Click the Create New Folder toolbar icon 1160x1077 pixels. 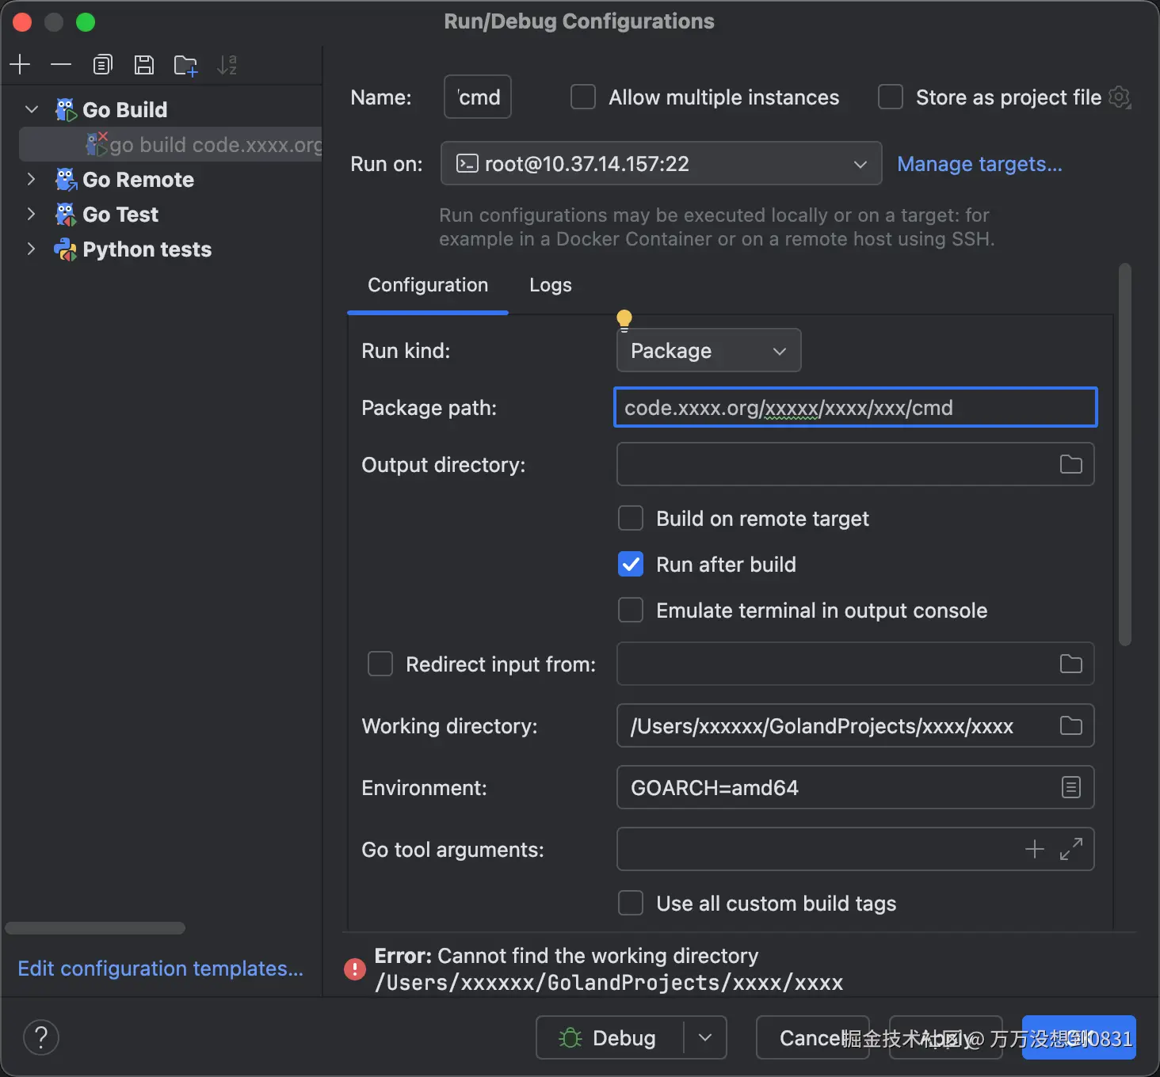(x=185, y=65)
